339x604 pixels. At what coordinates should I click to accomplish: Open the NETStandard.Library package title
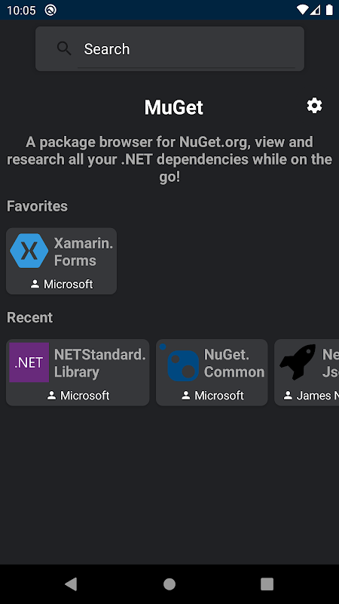pos(100,363)
